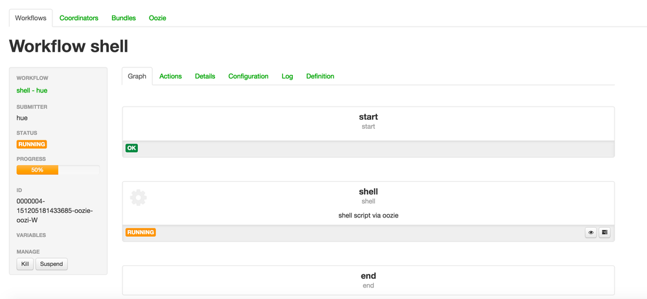Viewport: 647px width, 299px height.
Task: Click the OK status badge on start
Action: click(x=131, y=148)
